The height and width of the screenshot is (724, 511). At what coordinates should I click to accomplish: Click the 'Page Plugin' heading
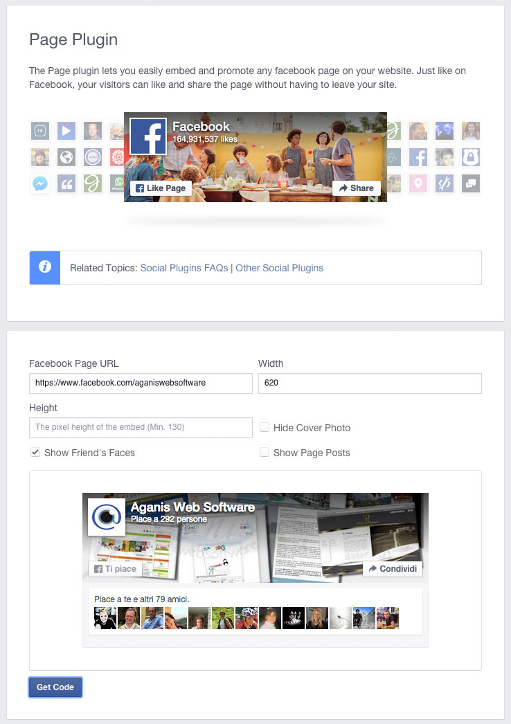(73, 39)
